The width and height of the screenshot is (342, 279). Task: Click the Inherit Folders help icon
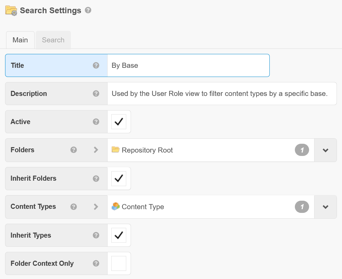96,179
